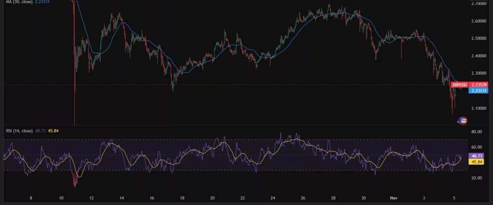This screenshot has height=205, width=493.
Task: Click the date 26 on the time axis
Action: pyautogui.click(x=303, y=198)
